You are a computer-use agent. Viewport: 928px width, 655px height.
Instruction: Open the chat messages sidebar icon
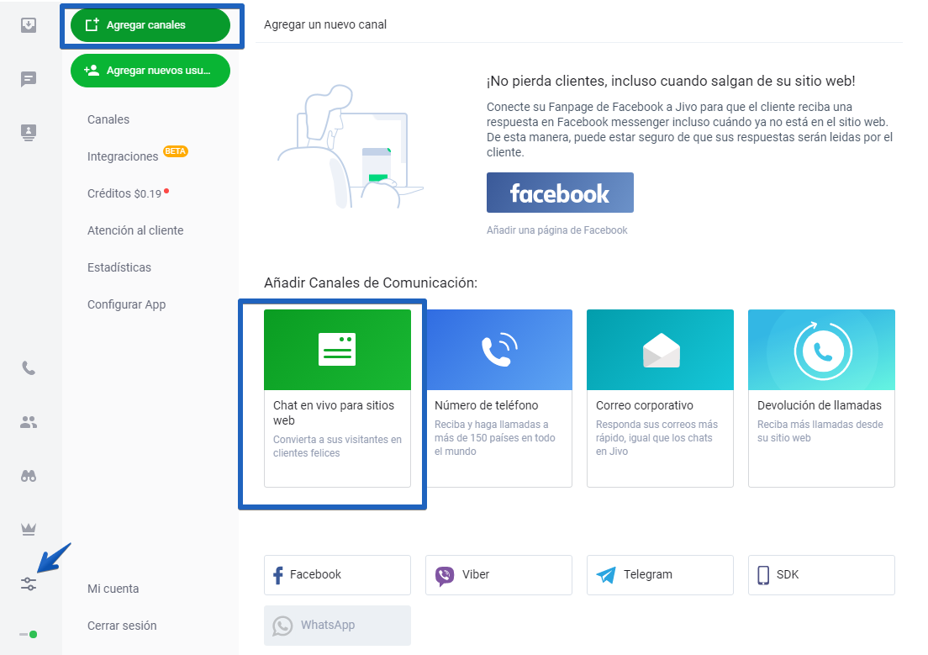click(29, 79)
